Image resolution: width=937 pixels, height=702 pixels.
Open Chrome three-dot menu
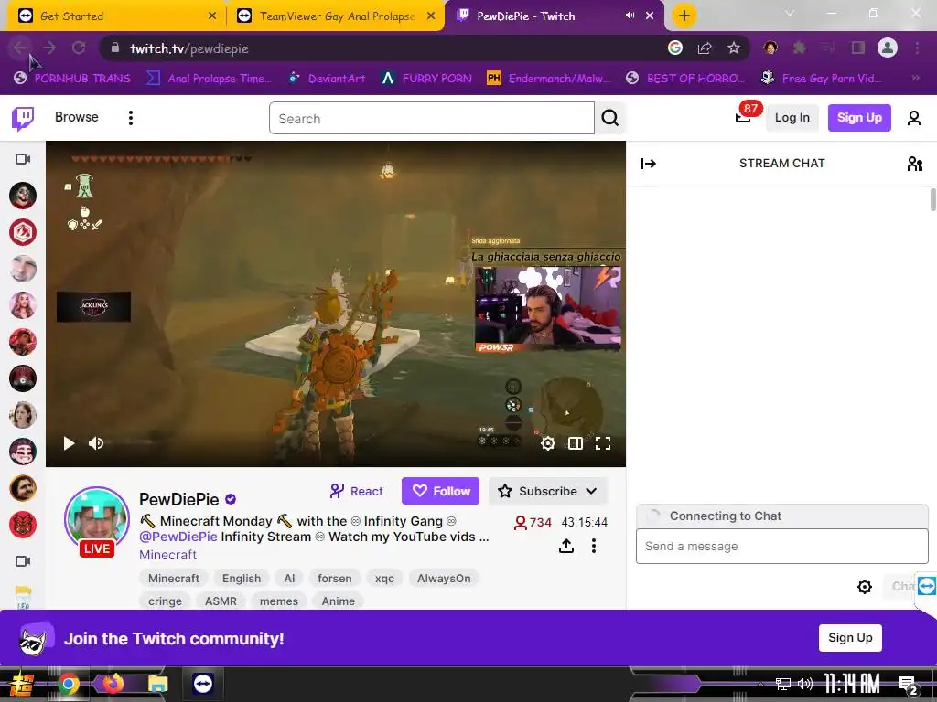tap(917, 48)
